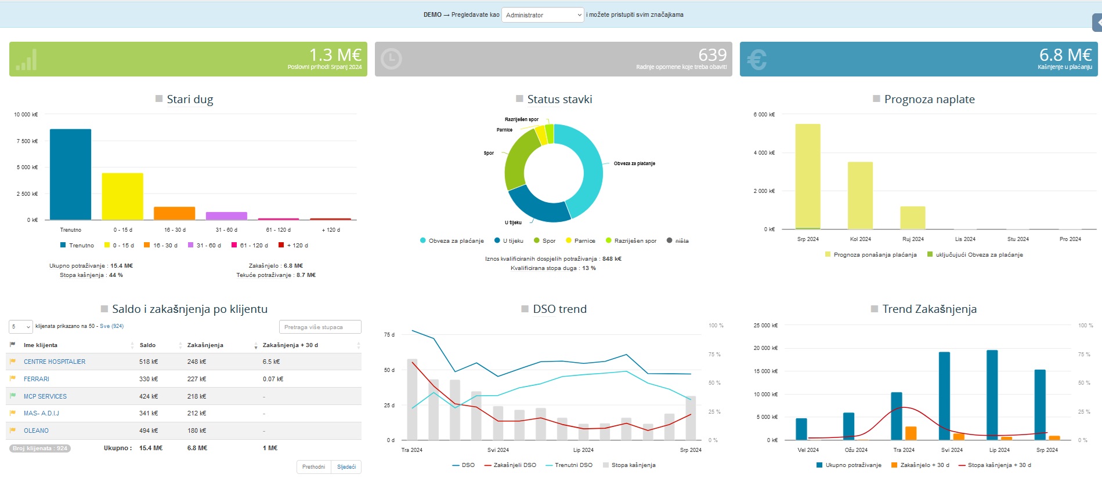Click the blue Trenutno bar in Stari dug
The width and height of the screenshot is (1102, 478).
click(70, 174)
